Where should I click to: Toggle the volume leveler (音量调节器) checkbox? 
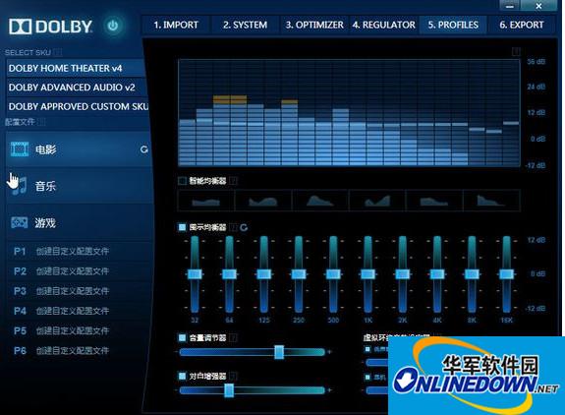pyautogui.click(x=183, y=338)
